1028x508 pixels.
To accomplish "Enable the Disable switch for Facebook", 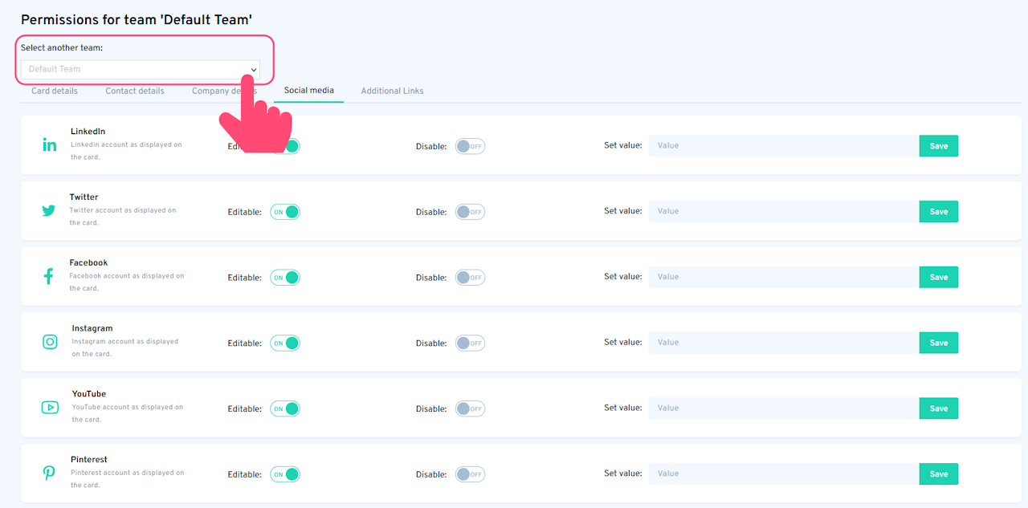I will tap(470, 278).
